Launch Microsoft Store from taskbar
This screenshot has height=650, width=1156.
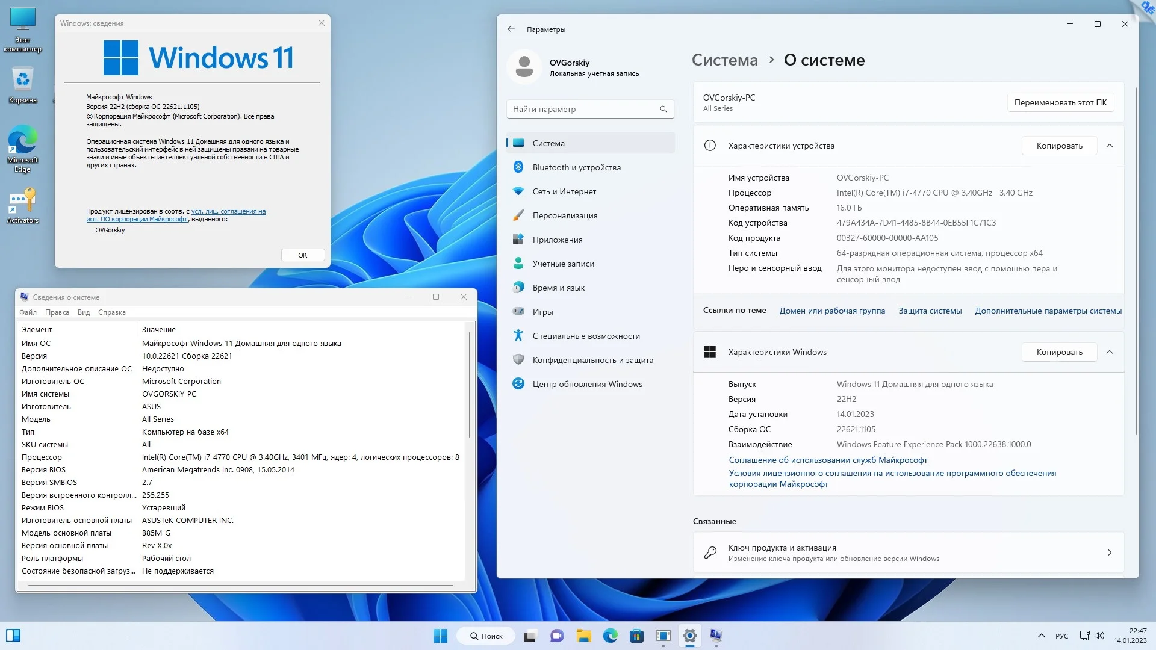[636, 636]
